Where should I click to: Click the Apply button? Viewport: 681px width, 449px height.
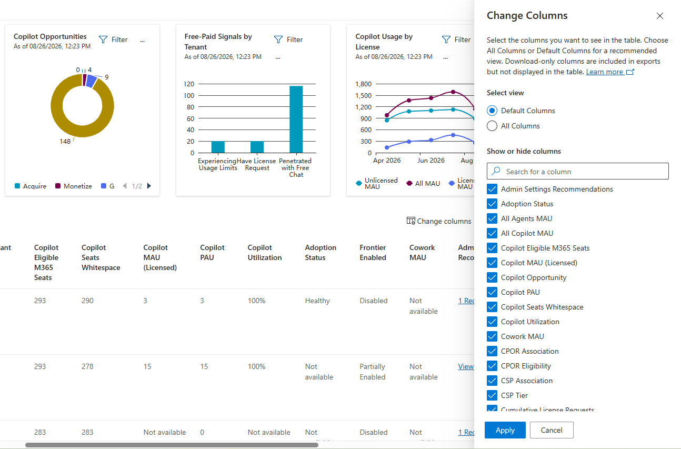click(x=505, y=430)
